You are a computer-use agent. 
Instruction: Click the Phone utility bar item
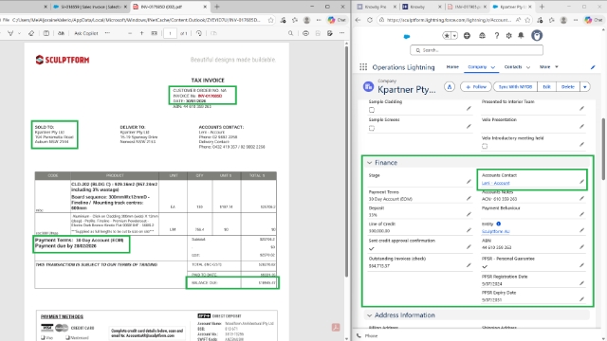(367, 335)
